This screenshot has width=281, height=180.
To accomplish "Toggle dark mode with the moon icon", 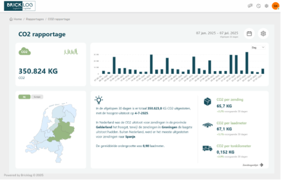I will coord(258,6).
